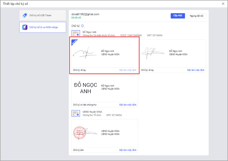Click the Chữ ký section heading
This screenshot has height=161, width=228.
click(75, 26)
